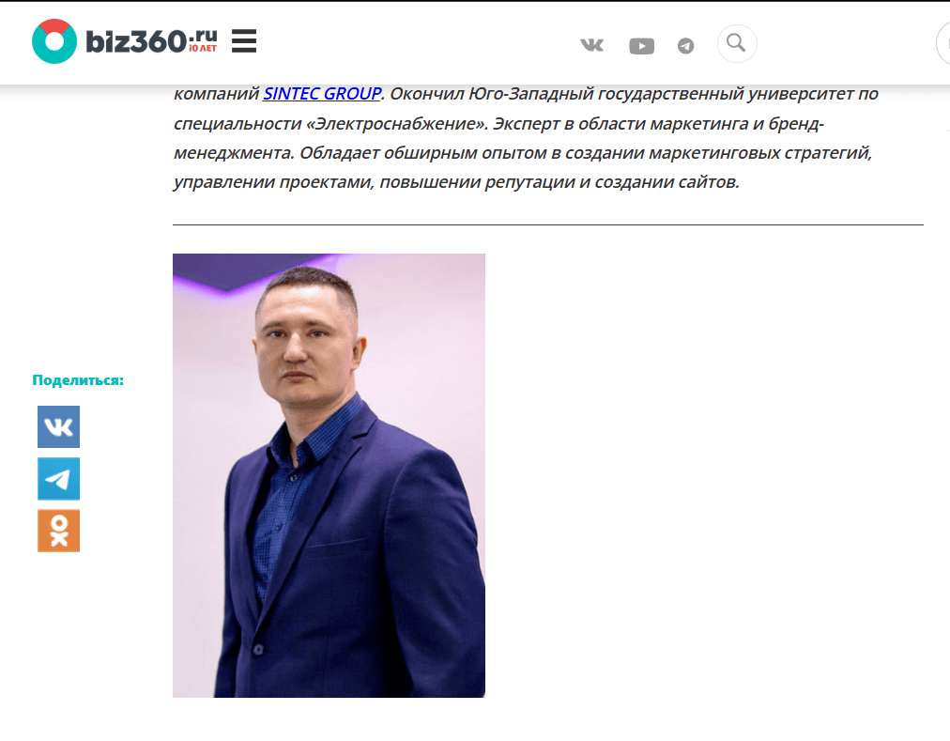Screen dimensions: 950x741
Task: Click the red '10 ЛЕТ' anniversary badge
Action: [203, 49]
